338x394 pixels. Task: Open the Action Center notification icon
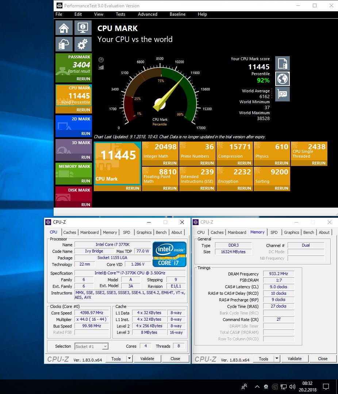click(x=326, y=386)
